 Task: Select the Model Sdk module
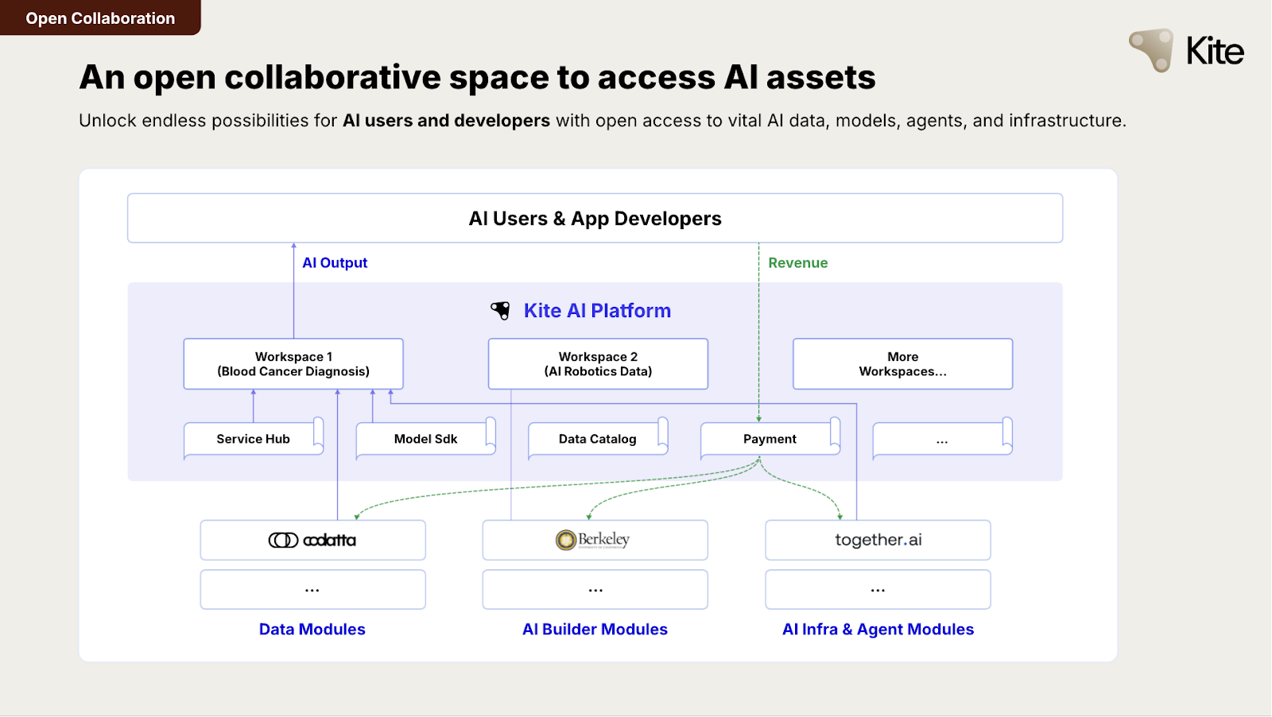click(x=425, y=438)
